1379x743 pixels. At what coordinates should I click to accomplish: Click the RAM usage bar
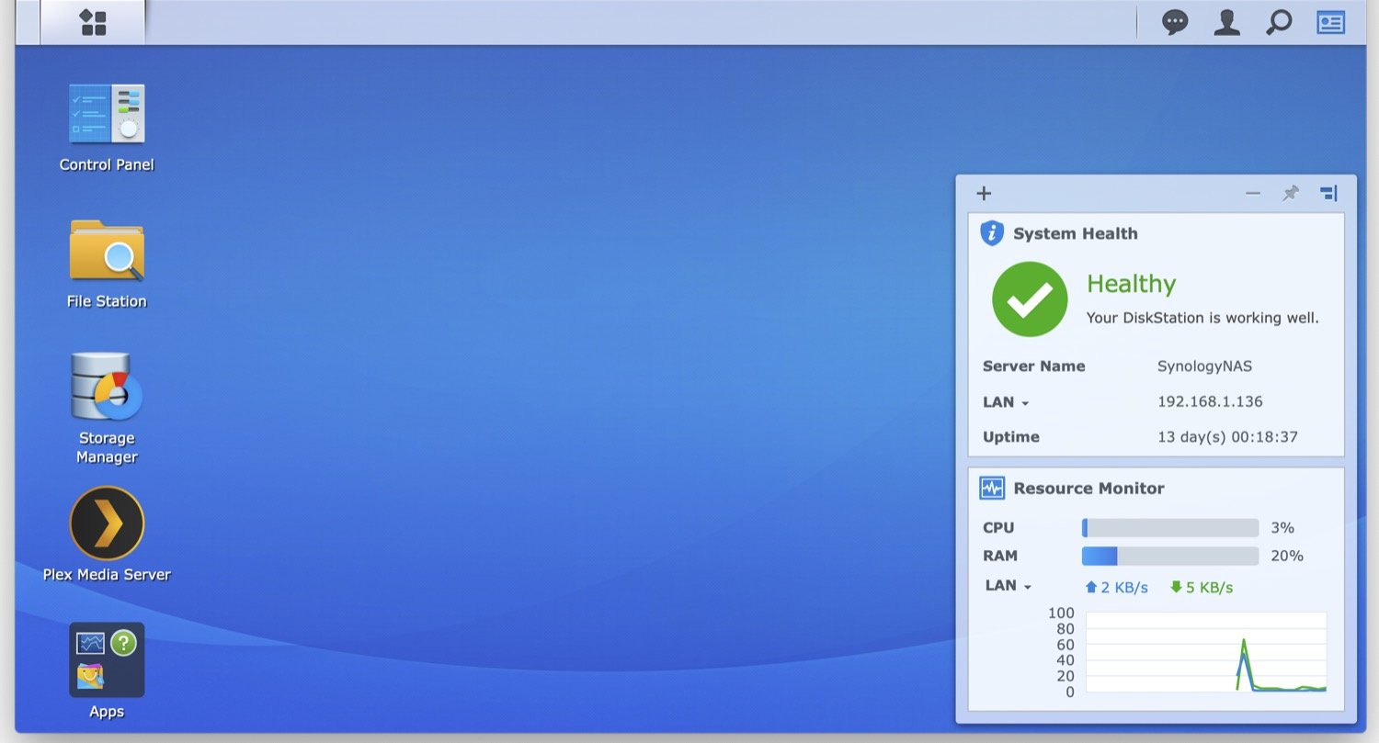coord(1170,556)
